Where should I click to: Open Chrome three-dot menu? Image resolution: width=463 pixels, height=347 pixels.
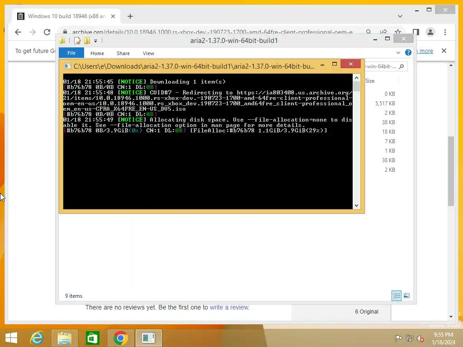point(445,32)
